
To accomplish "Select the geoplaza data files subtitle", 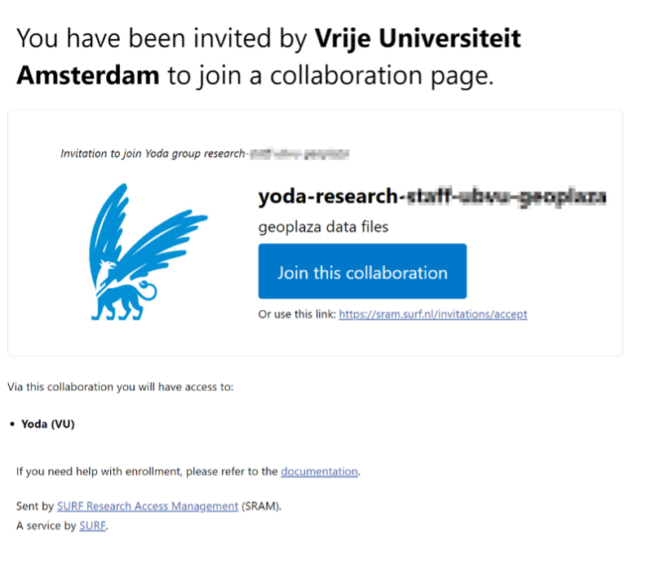I will click(x=322, y=226).
